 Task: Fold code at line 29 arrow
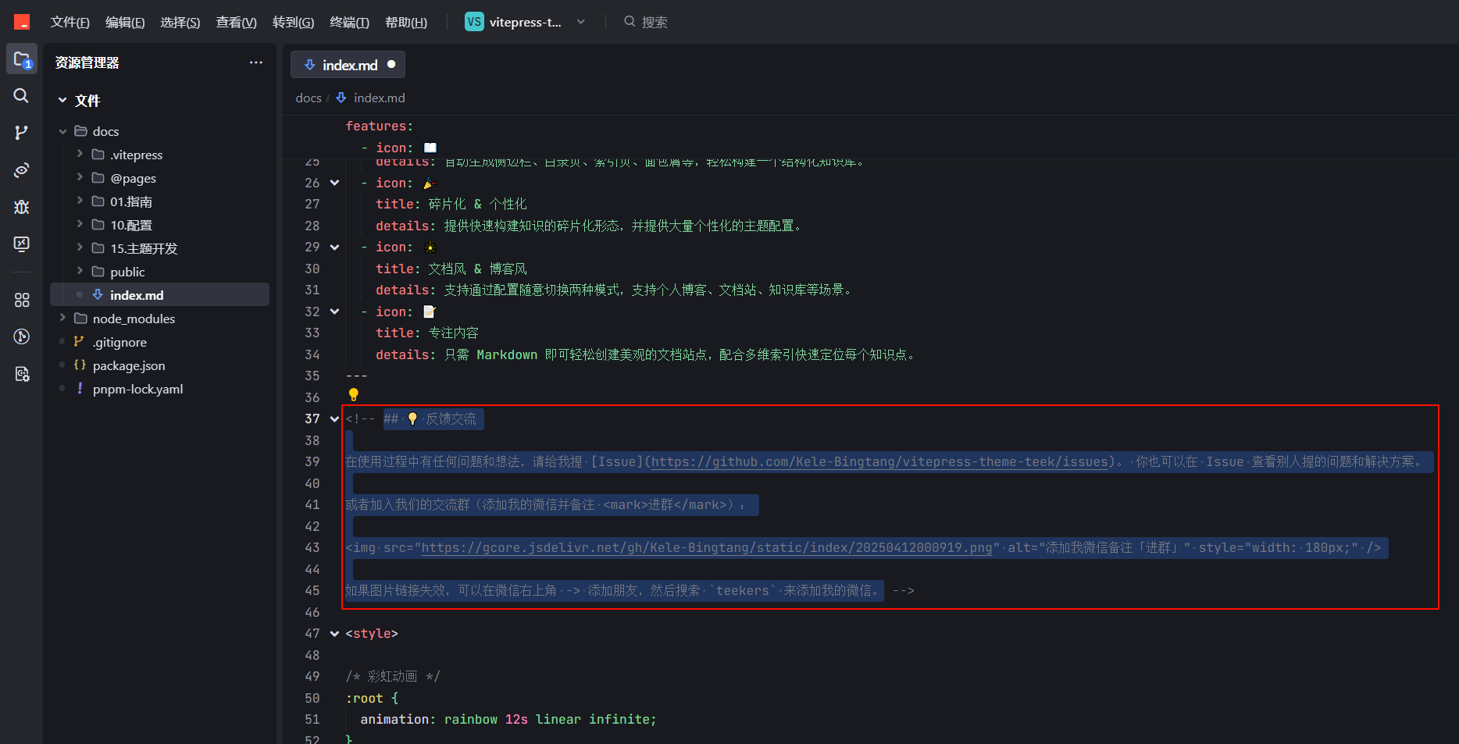pos(334,247)
